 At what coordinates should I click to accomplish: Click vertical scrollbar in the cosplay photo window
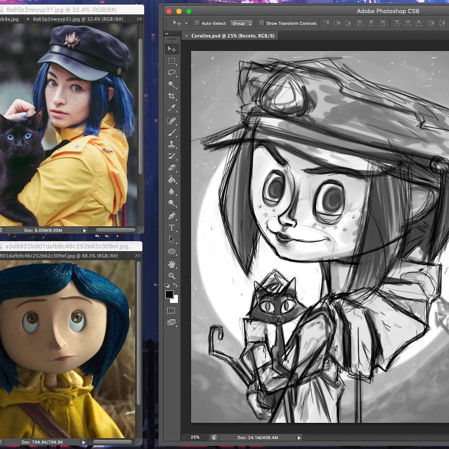point(140,106)
